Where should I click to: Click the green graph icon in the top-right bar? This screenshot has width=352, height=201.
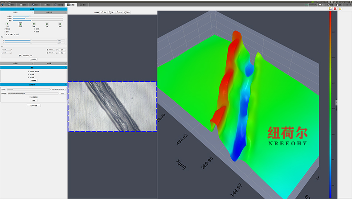tap(307, 5)
